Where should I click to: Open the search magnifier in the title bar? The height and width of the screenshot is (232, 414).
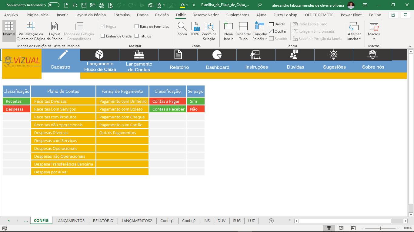pos(259,5)
